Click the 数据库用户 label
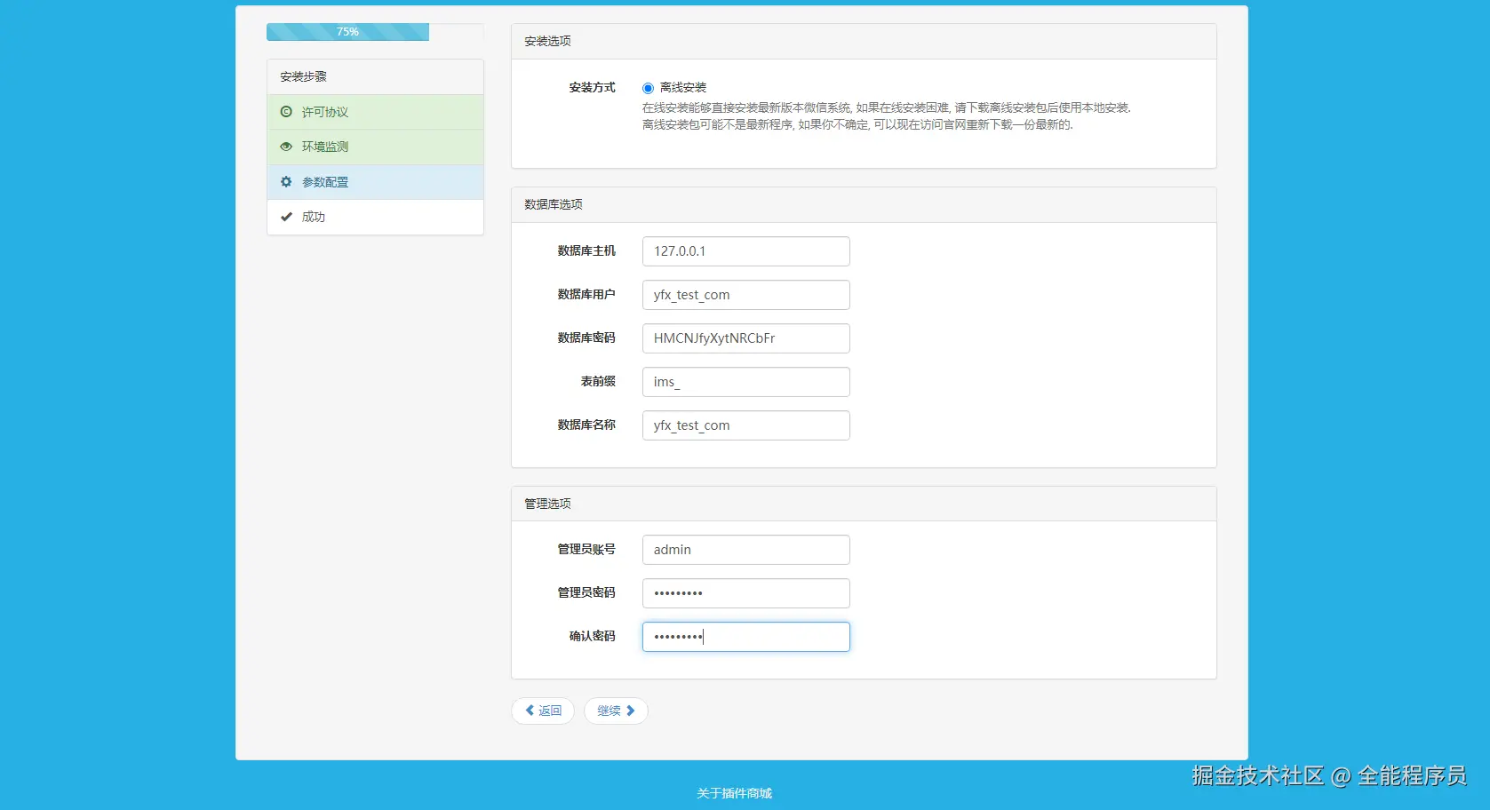The height and width of the screenshot is (810, 1490). tap(586, 295)
